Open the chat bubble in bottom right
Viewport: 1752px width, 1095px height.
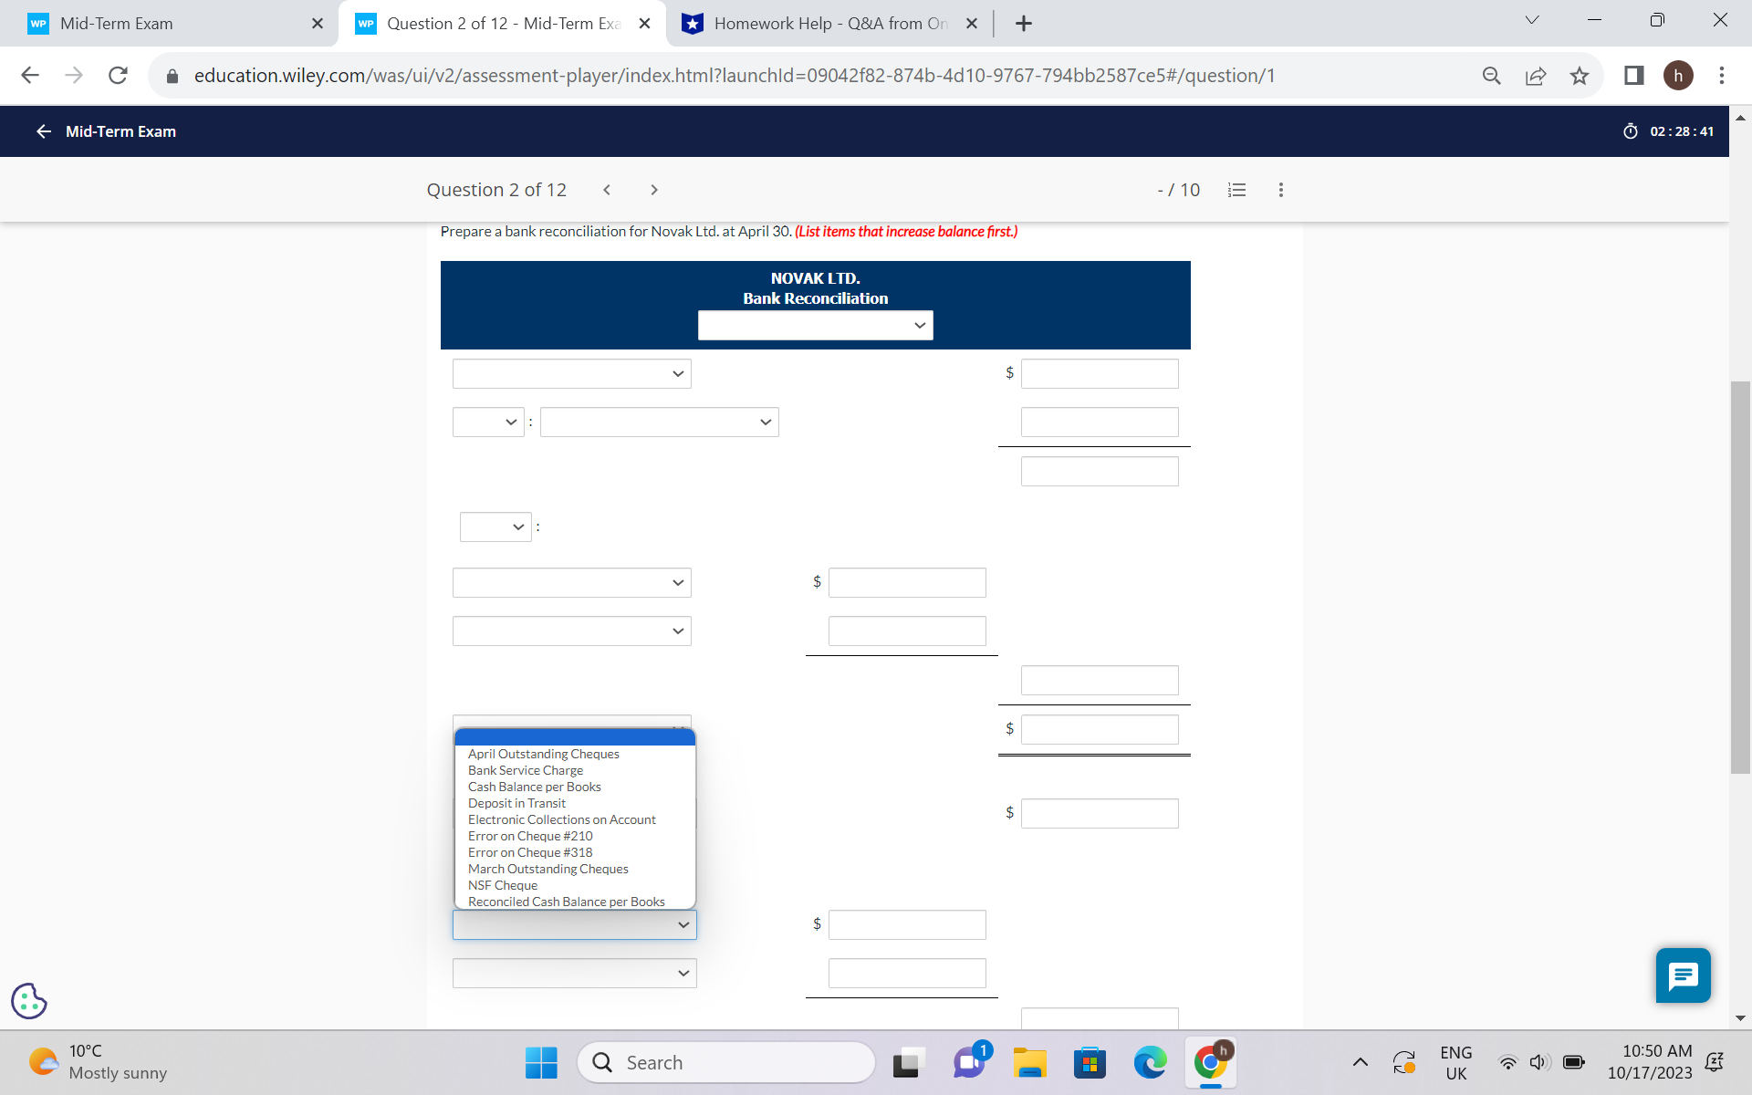pos(1683,975)
